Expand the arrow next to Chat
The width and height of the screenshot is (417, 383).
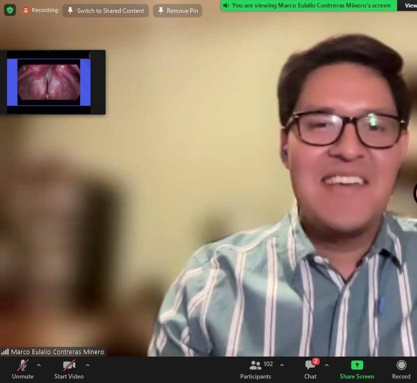click(x=327, y=365)
